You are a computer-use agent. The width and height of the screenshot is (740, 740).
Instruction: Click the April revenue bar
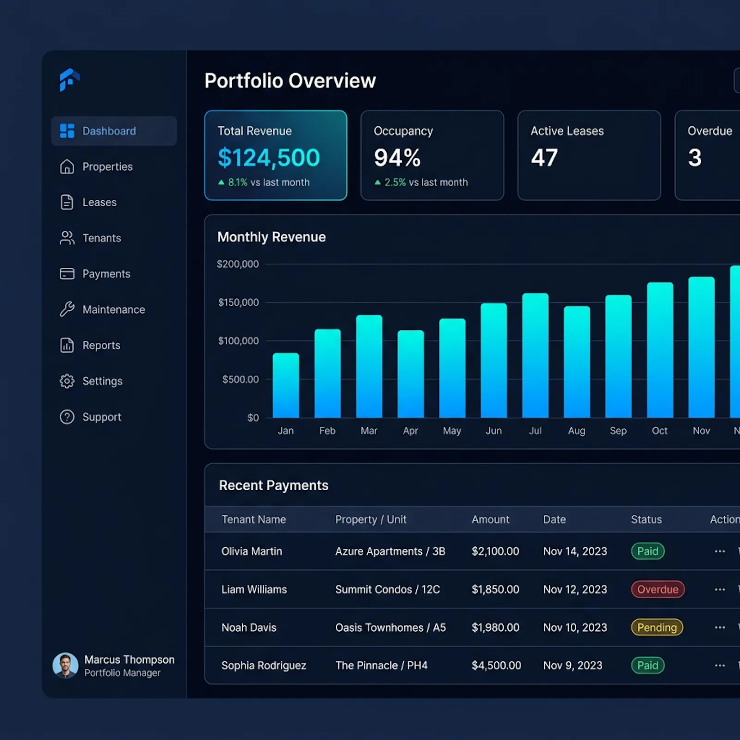(x=411, y=374)
